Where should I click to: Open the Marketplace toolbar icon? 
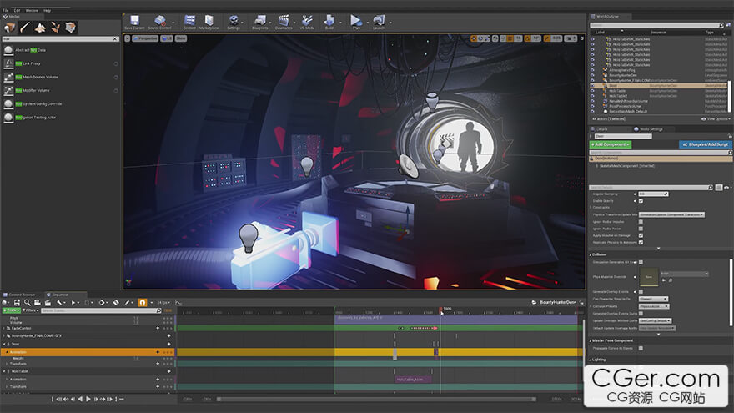209,22
